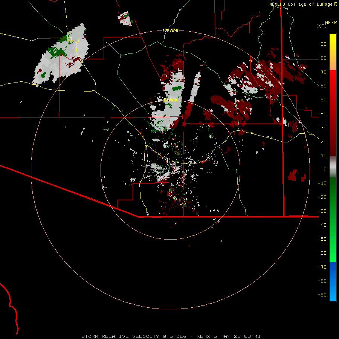Click the KT units label above color scale
339x339 pixels.
tap(321, 26)
